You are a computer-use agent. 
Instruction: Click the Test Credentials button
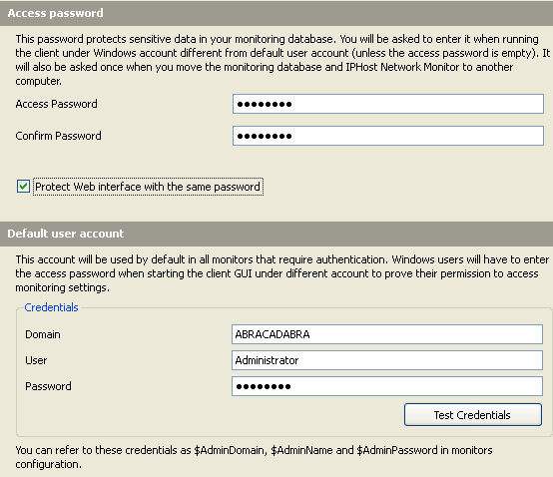click(472, 415)
